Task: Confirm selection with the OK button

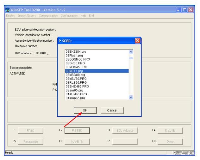Action: (x=85, y=110)
